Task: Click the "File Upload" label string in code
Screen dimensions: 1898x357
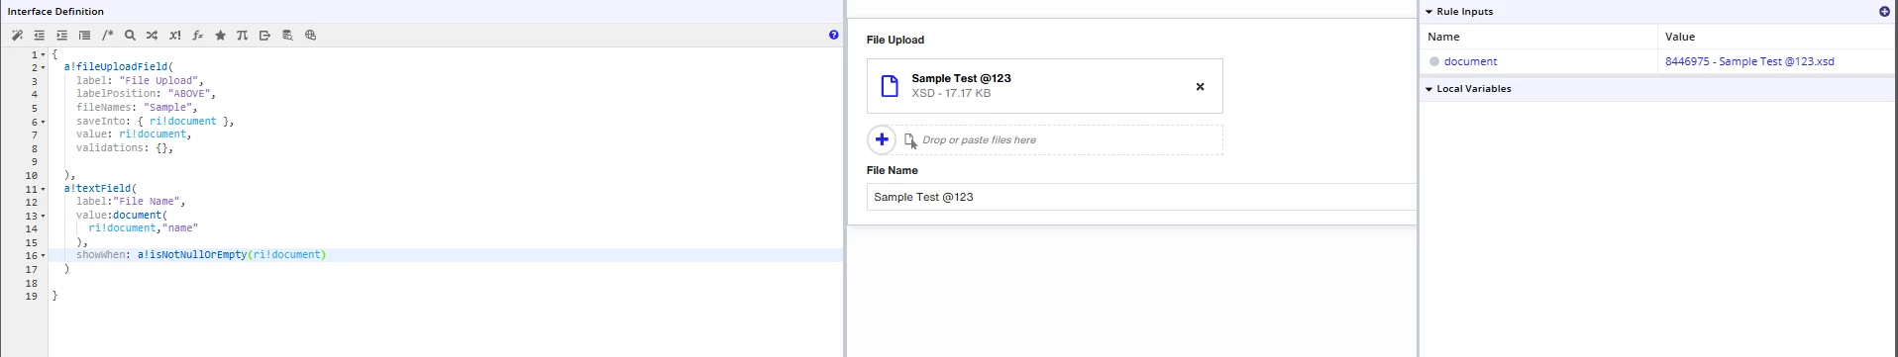Action: (159, 81)
